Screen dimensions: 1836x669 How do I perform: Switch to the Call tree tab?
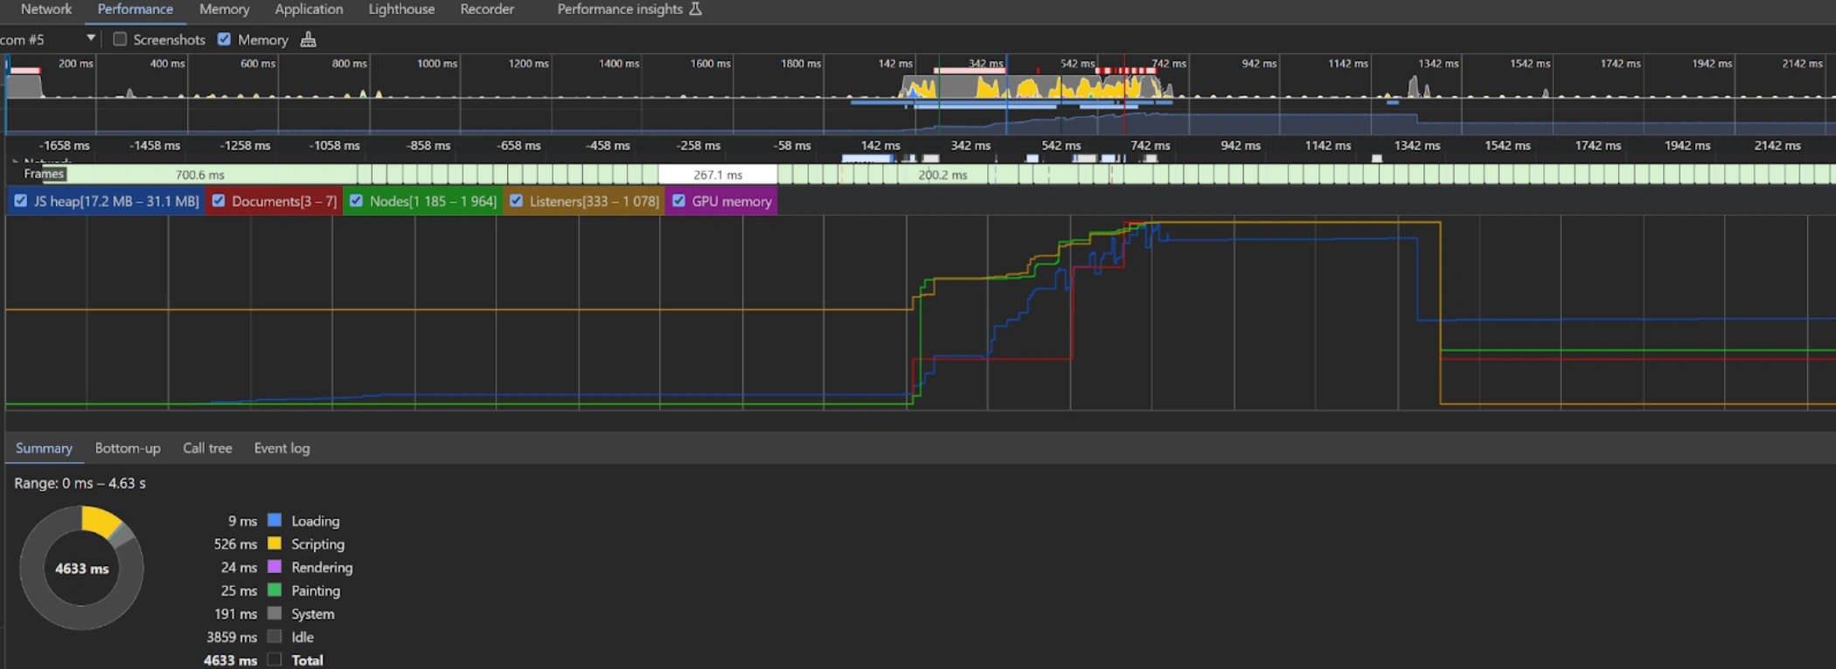pos(207,448)
